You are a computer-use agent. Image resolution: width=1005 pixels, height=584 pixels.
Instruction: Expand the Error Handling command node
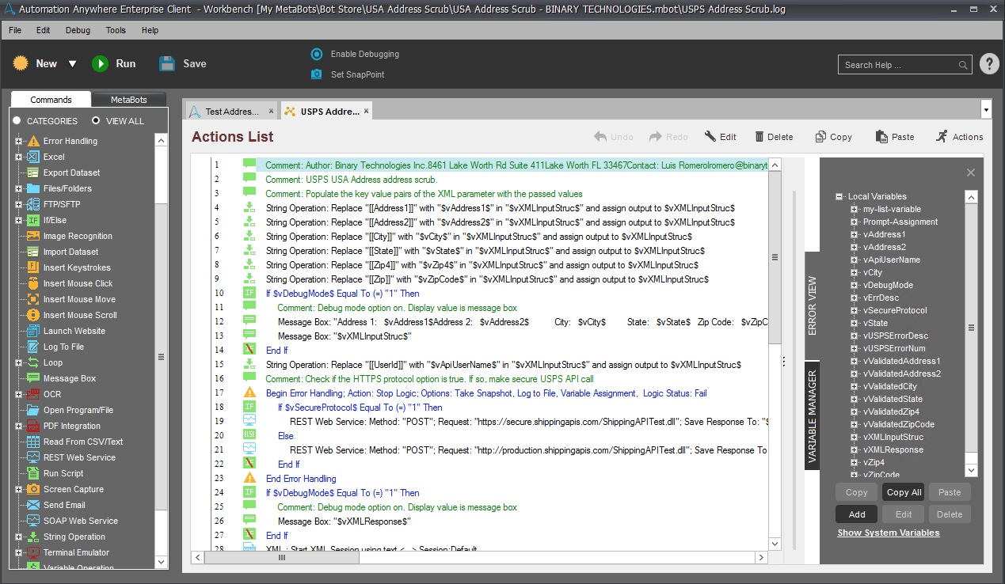tap(18, 141)
